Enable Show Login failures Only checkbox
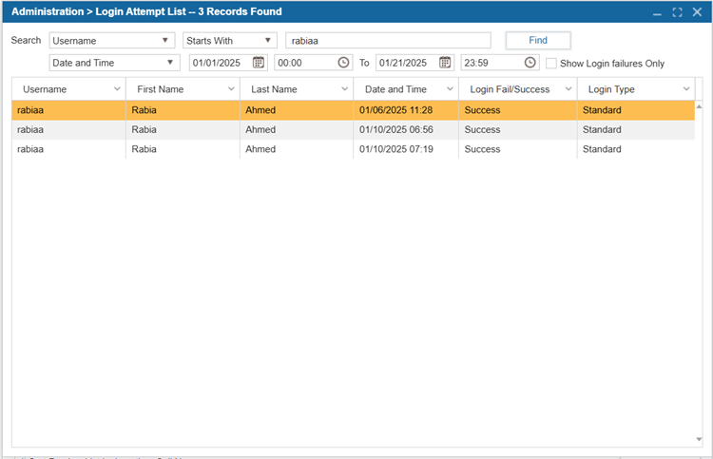 pyautogui.click(x=551, y=64)
